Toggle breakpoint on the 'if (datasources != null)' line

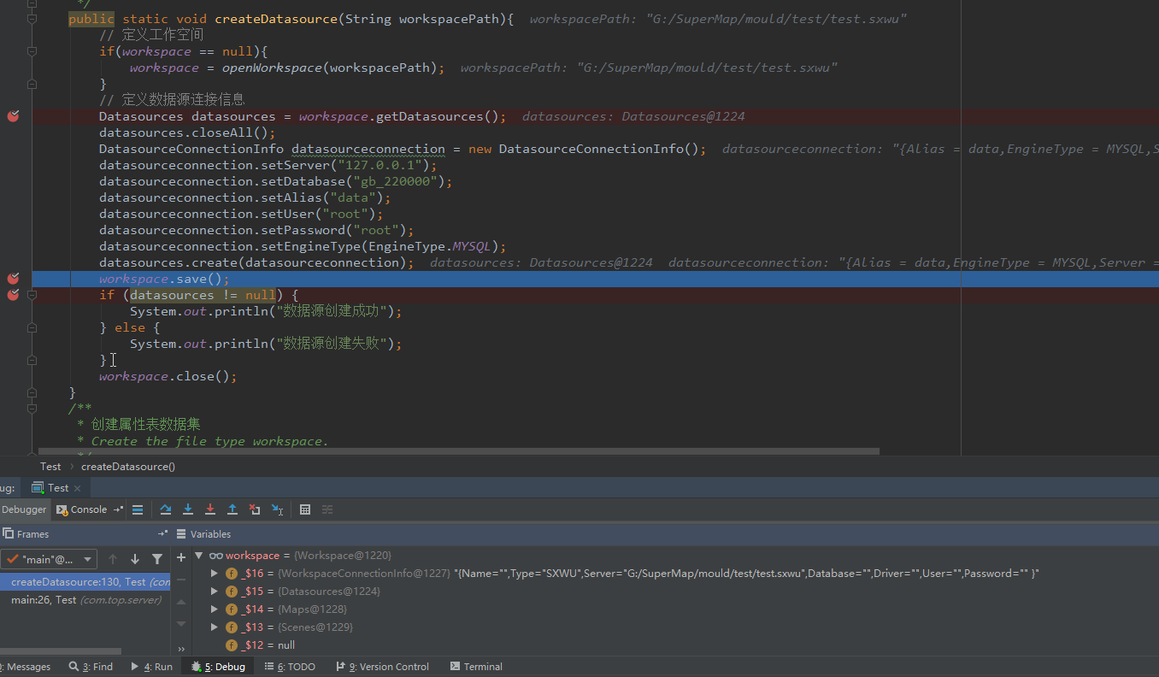coord(13,295)
